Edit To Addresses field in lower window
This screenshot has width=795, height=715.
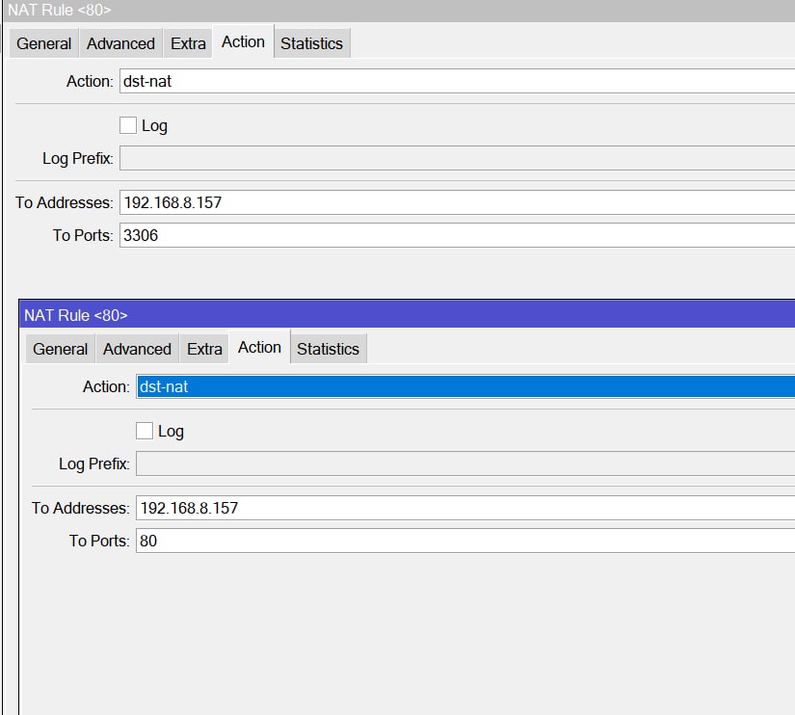point(465,508)
